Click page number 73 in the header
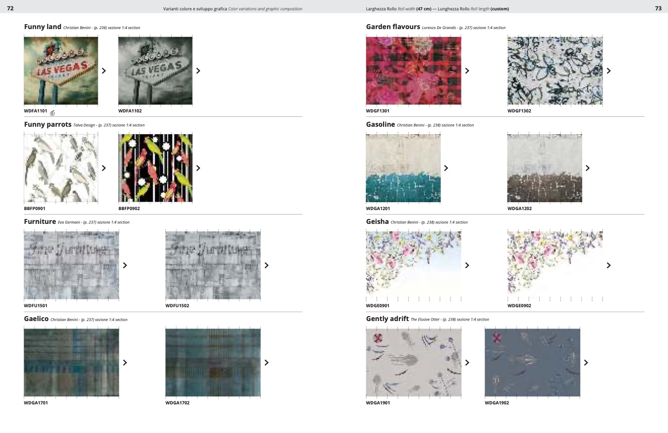668x433 pixels. (658, 8)
